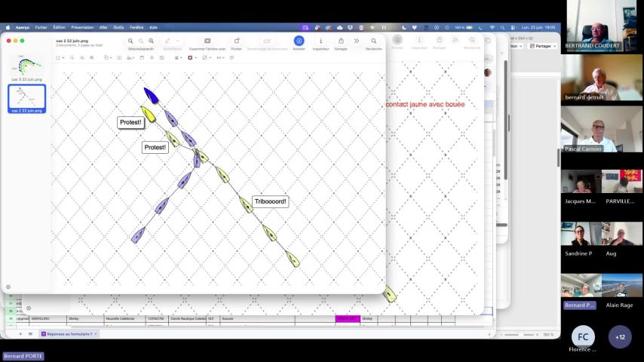The image size is (644, 362).
Task: Open the shape style line-thickness dropdown
Action: point(178,58)
